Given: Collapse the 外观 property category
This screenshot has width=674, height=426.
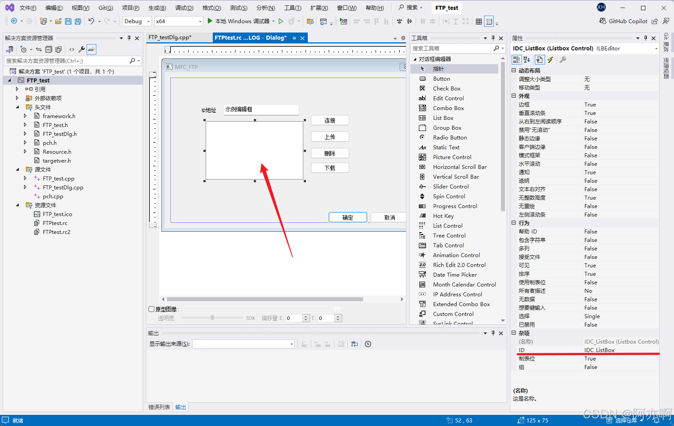Looking at the screenshot, I should pyautogui.click(x=513, y=96).
